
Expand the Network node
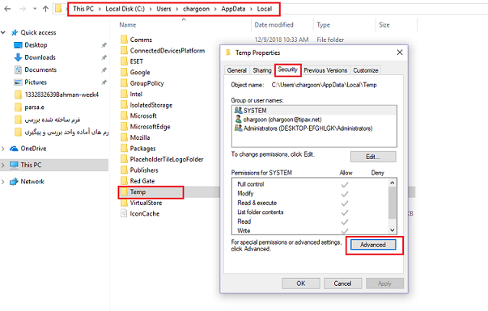click(3, 182)
